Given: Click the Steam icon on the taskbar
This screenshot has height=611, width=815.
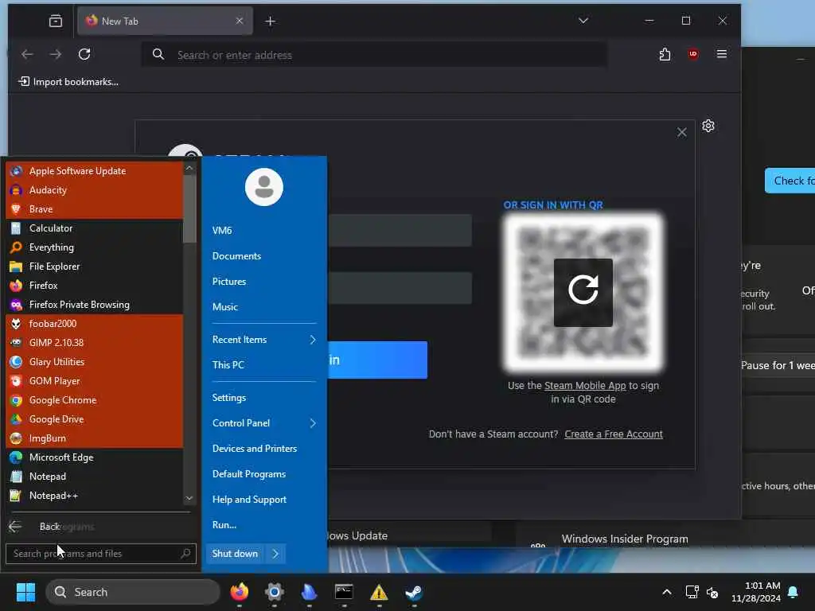Looking at the screenshot, I should 414,592.
